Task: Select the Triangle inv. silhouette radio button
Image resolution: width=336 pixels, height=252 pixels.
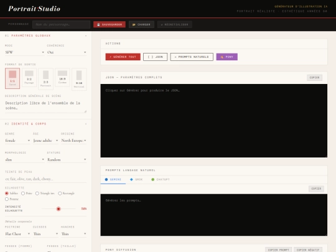Action: [x=37, y=194]
